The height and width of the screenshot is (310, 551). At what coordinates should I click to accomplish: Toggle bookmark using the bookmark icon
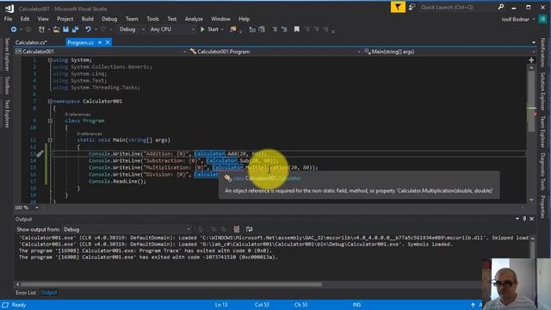pyautogui.click(x=296, y=29)
